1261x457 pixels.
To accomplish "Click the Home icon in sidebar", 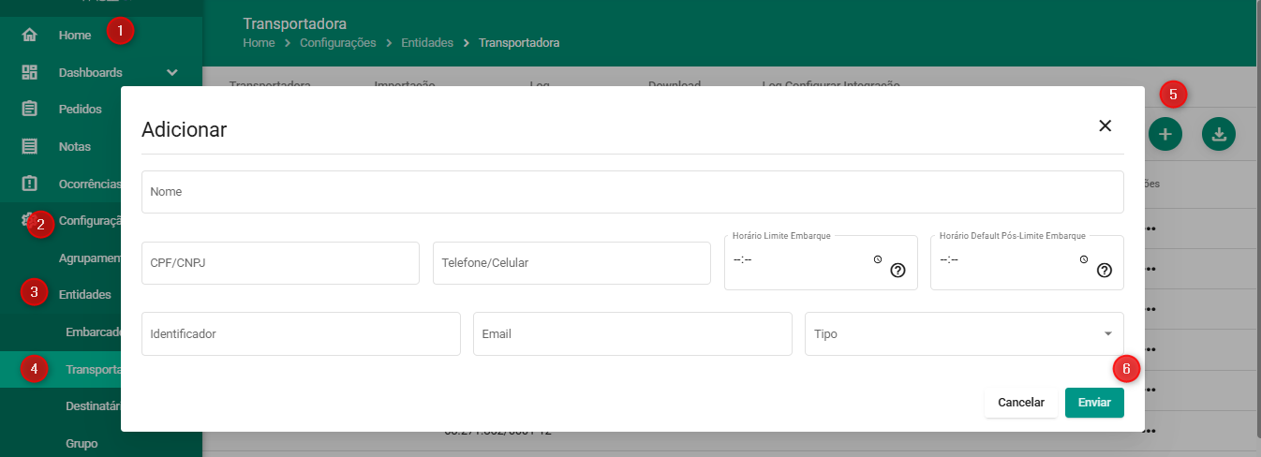I will tap(30, 36).
